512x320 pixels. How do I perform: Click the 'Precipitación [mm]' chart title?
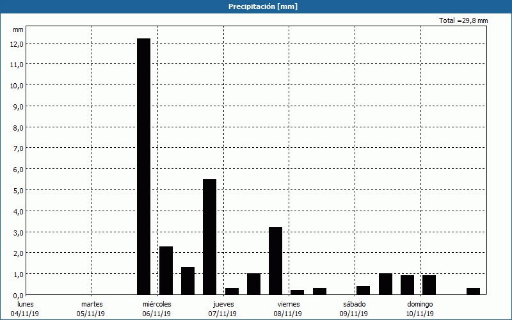click(x=263, y=6)
